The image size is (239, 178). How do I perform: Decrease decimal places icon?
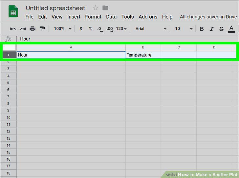100,29
